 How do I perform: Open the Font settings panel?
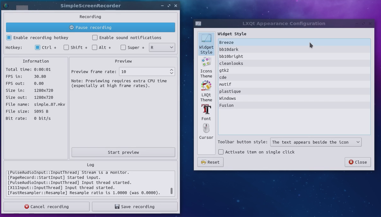206,112
